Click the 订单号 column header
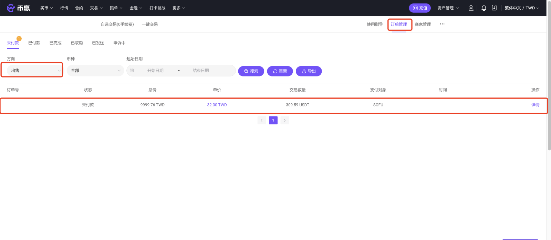The width and height of the screenshot is (551, 240). (13, 90)
